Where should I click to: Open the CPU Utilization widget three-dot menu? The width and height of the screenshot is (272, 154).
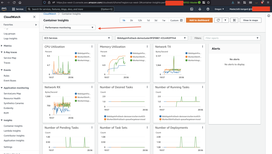[92, 46]
